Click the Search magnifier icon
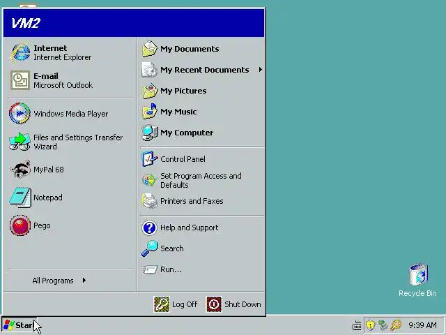446x335 pixels. [x=150, y=248]
